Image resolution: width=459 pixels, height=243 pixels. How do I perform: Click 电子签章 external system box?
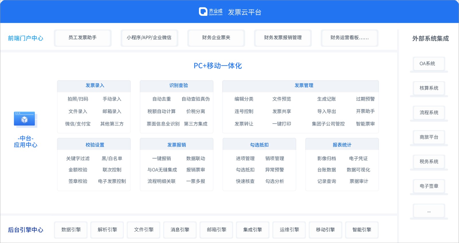click(429, 186)
